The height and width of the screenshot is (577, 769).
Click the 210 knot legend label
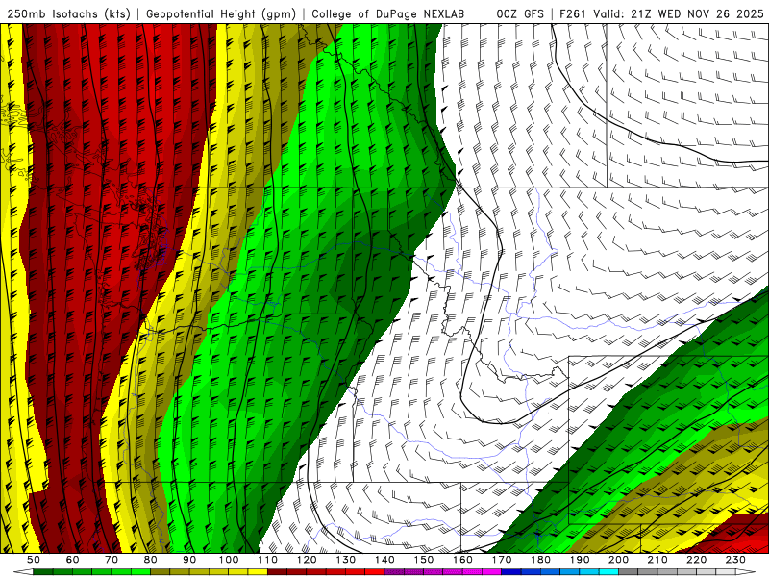click(657, 560)
